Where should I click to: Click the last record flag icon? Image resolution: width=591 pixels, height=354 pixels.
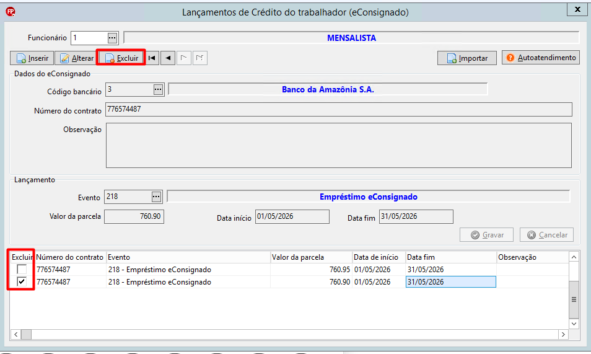(200, 58)
